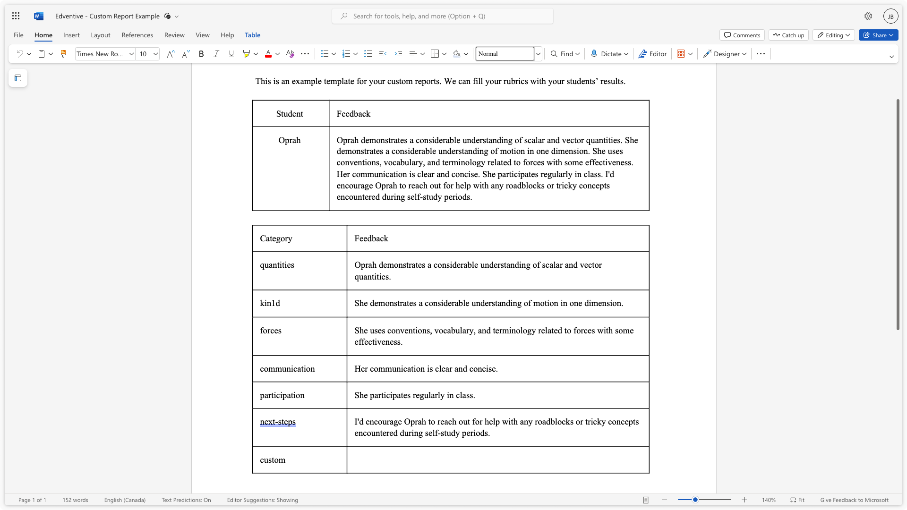Click the Share button
The width and height of the screenshot is (907, 510).
(878, 35)
